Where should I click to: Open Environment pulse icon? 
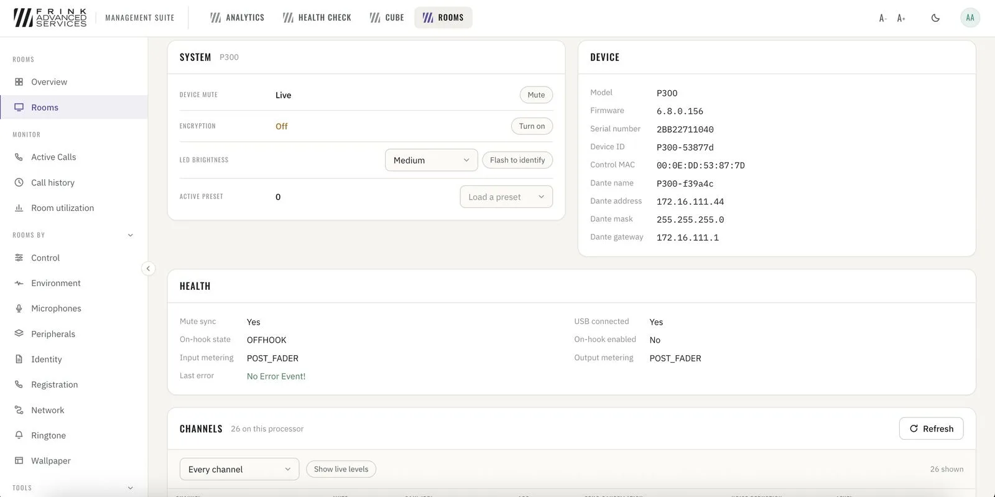pyautogui.click(x=19, y=283)
